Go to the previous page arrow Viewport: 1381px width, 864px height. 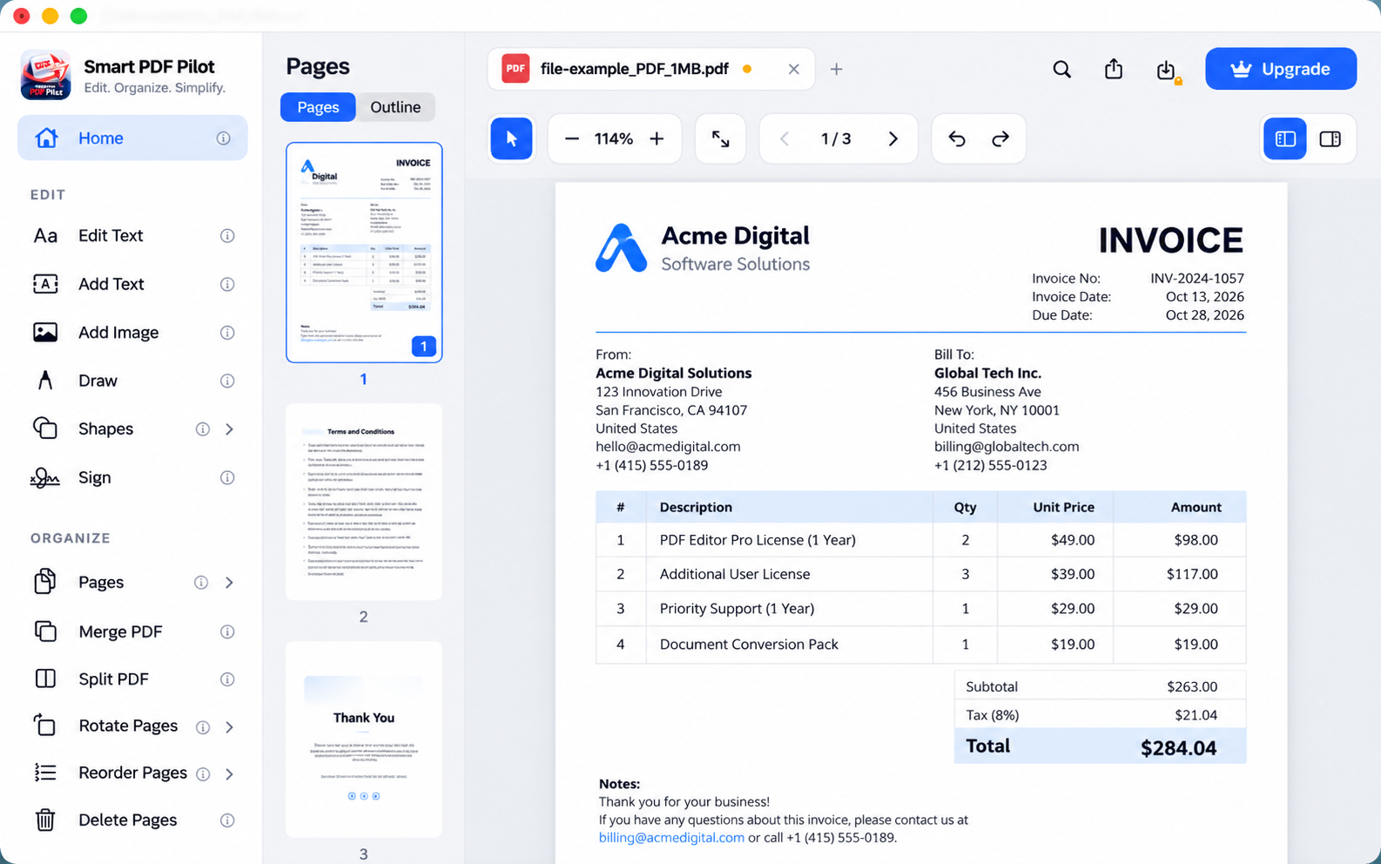[785, 138]
